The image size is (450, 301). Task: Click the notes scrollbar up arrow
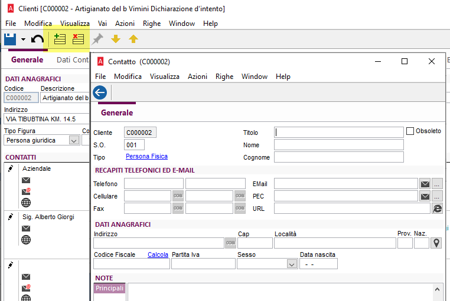pyautogui.click(x=437, y=289)
